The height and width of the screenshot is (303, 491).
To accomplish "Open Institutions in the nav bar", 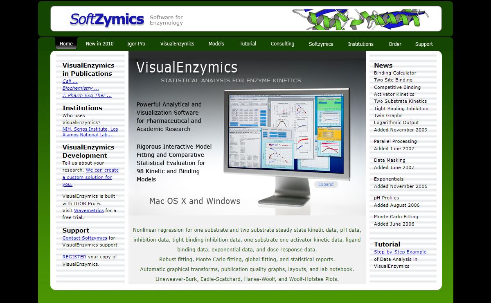I will [x=360, y=44].
